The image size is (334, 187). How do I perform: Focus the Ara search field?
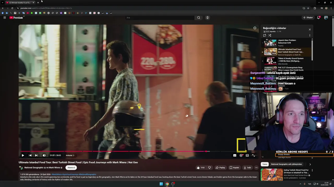(x=160, y=18)
